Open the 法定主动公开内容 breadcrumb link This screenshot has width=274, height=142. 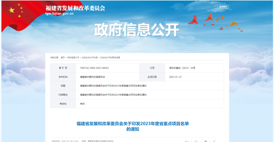coord(90,57)
